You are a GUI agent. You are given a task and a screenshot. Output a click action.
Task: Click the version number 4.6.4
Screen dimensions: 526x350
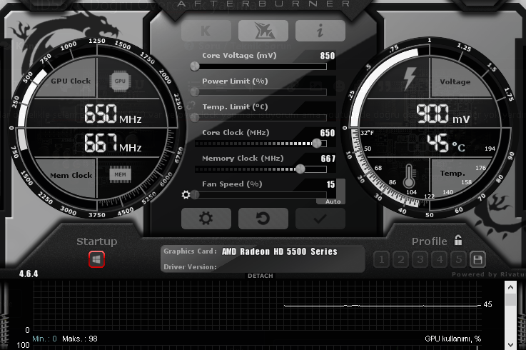pos(29,274)
